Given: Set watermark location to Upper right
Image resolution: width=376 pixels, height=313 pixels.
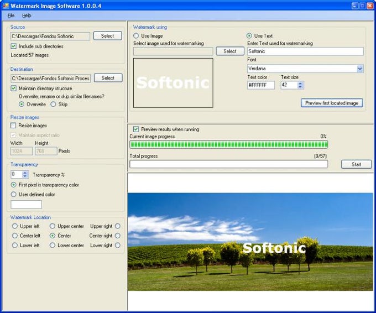Looking at the screenshot, I should point(117,226).
